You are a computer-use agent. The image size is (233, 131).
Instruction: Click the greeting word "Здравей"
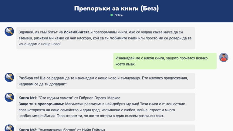[x=26, y=32]
